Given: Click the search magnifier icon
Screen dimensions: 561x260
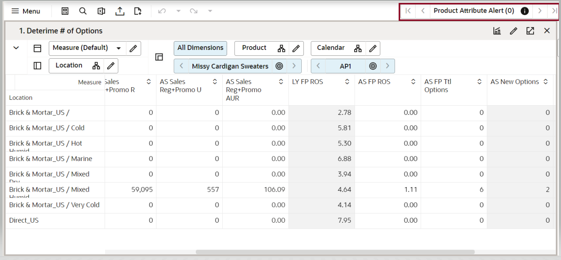Looking at the screenshot, I should pyautogui.click(x=83, y=11).
